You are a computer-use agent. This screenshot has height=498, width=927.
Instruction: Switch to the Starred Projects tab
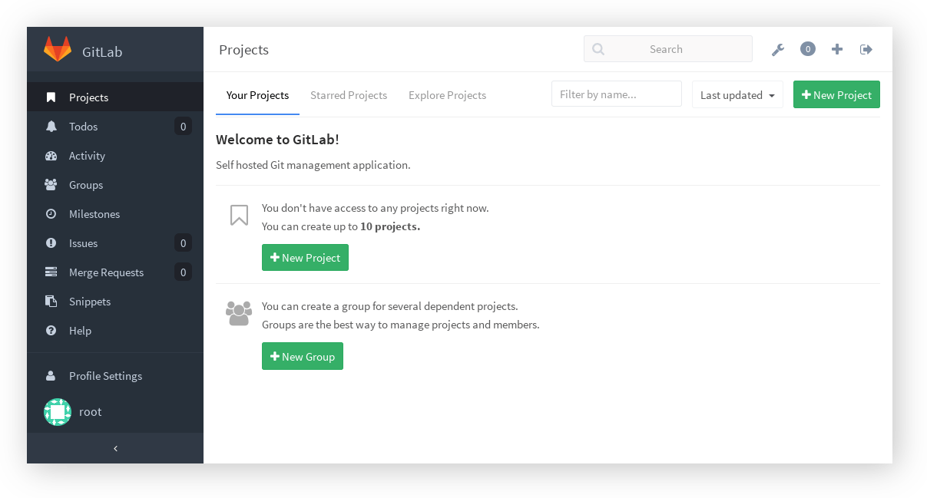click(x=349, y=95)
